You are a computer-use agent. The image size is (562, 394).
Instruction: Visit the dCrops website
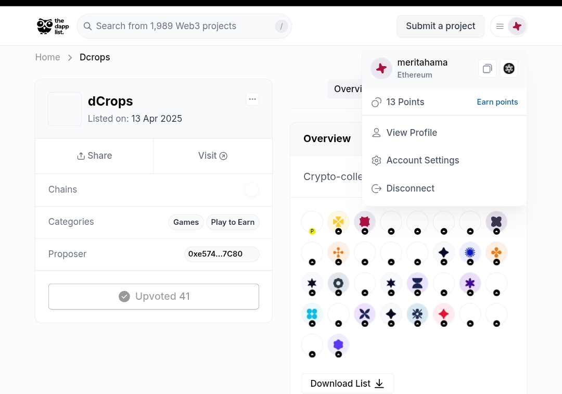pos(213,156)
